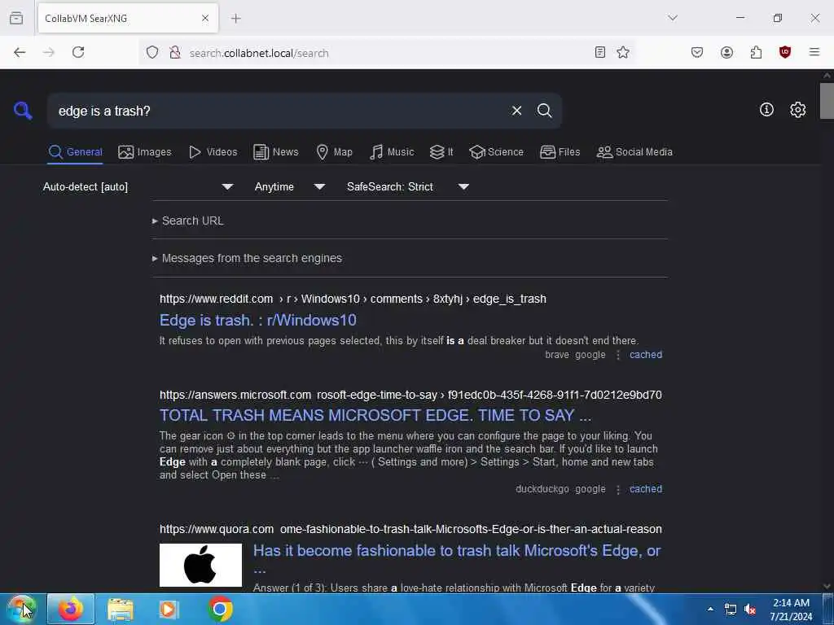This screenshot has height=625, width=834.
Task: Open the tracking protection shield icon
Action: click(x=152, y=53)
